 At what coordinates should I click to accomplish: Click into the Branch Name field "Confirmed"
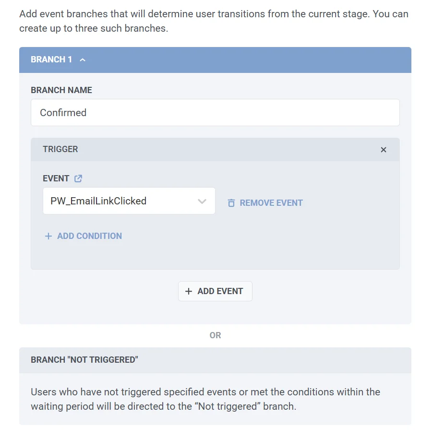(x=215, y=113)
